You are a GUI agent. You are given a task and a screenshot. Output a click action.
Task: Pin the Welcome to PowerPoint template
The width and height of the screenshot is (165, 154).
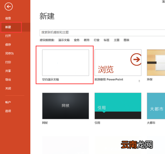[x=139, y=81]
